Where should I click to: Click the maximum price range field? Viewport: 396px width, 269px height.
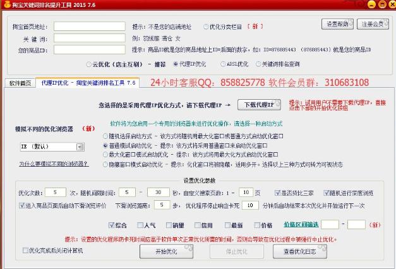pos(356,225)
